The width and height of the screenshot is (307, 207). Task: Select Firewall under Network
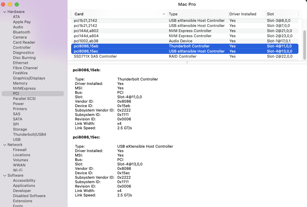tap(20, 150)
